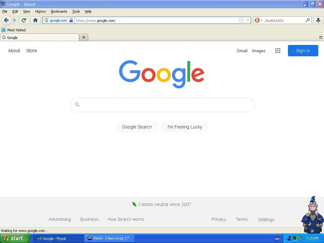The image size is (324, 243).
Task: Bookmark this page with the star icon
Action: point(241,20)
